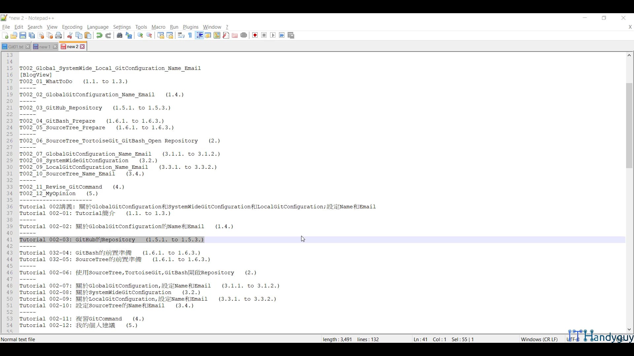Toggle word wrap
The image size is (634, 356).
[181, 35]
